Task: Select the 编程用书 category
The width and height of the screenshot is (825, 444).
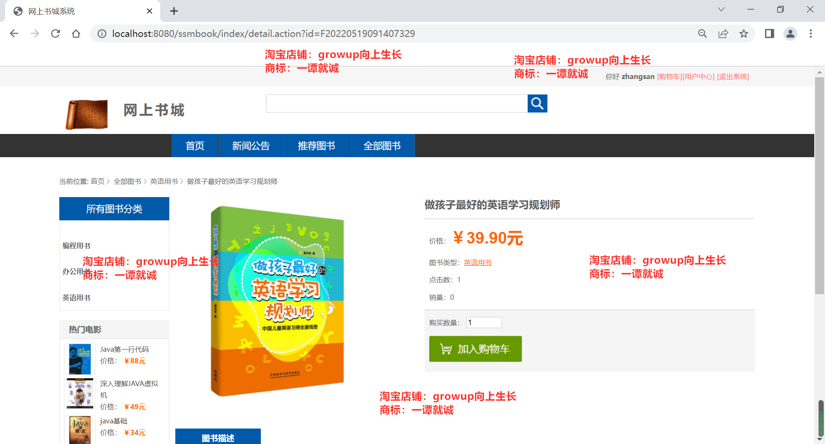Action: (x=76, y=246)
